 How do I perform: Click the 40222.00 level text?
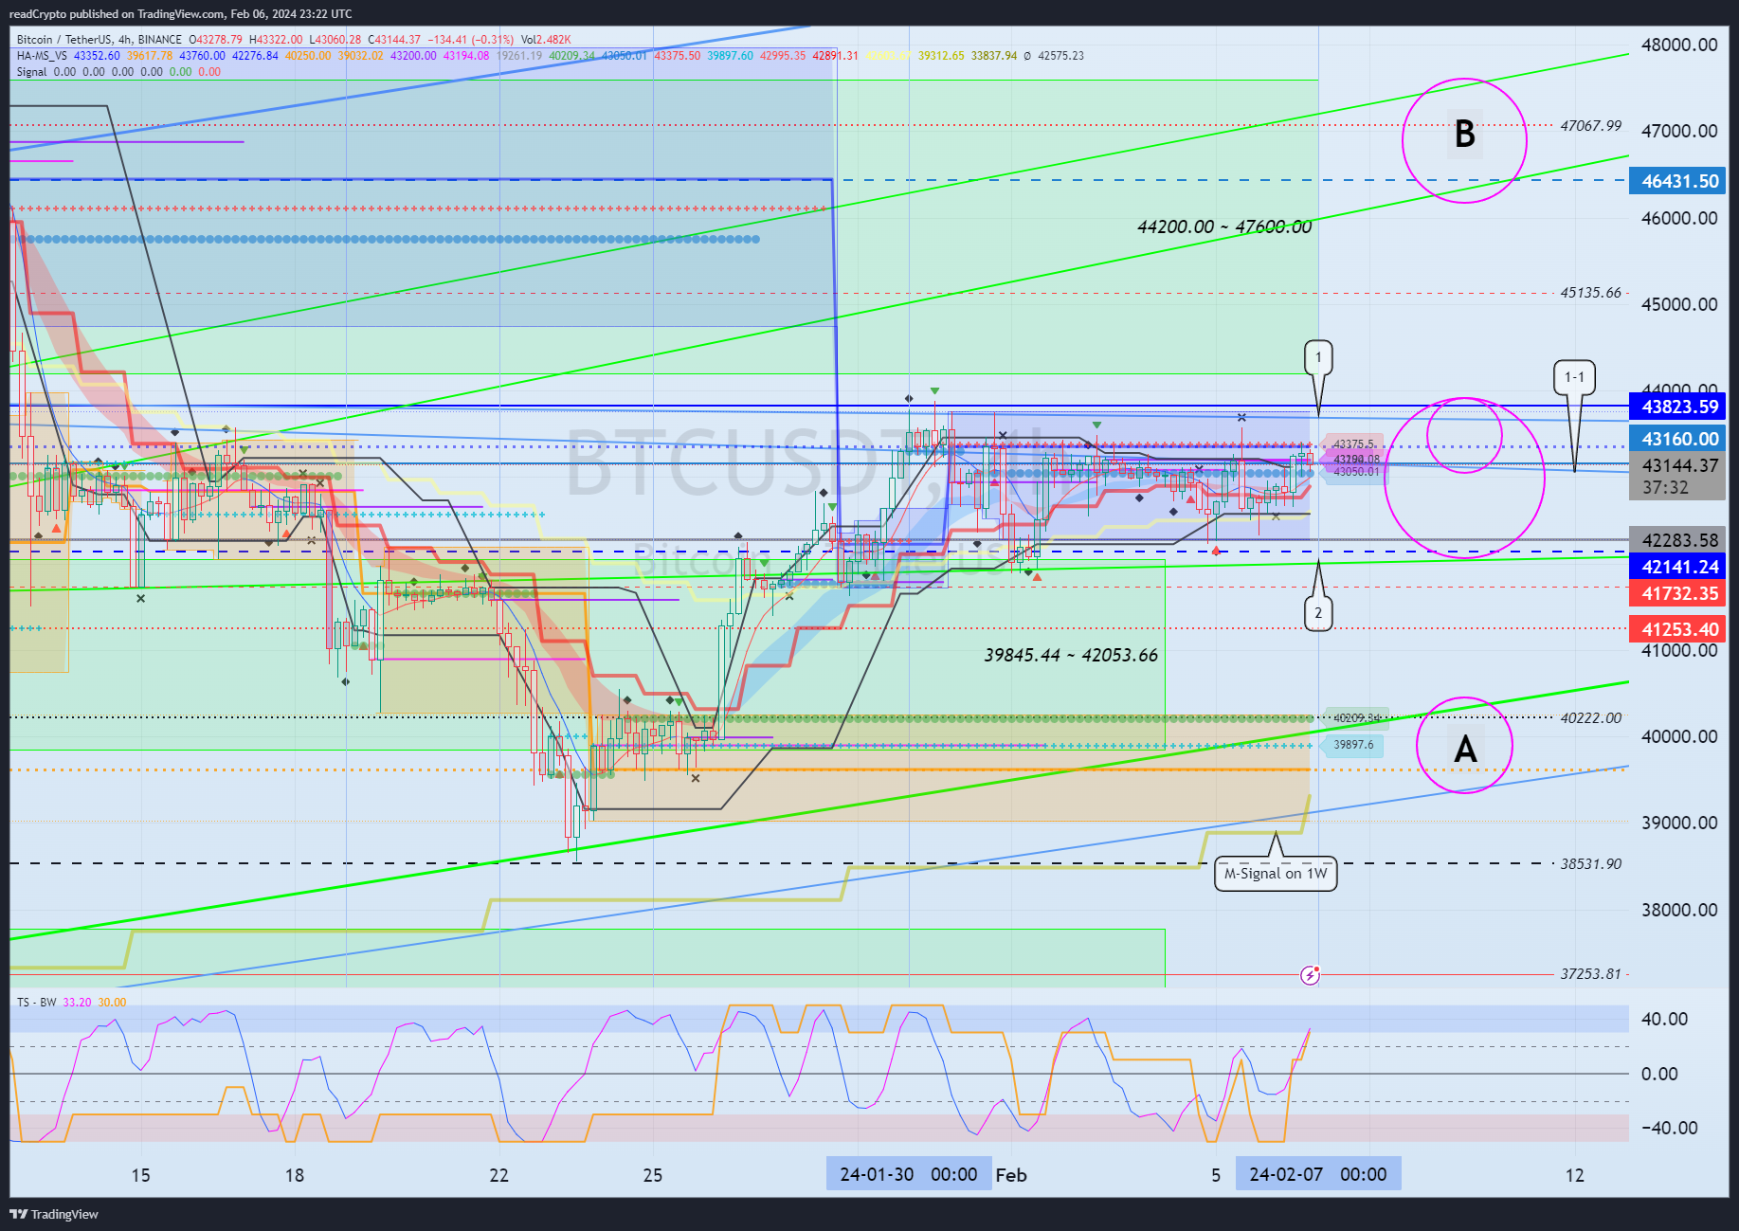1590,718
